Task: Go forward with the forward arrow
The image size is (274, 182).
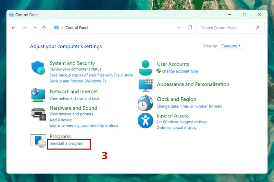Action: (25, 28)
